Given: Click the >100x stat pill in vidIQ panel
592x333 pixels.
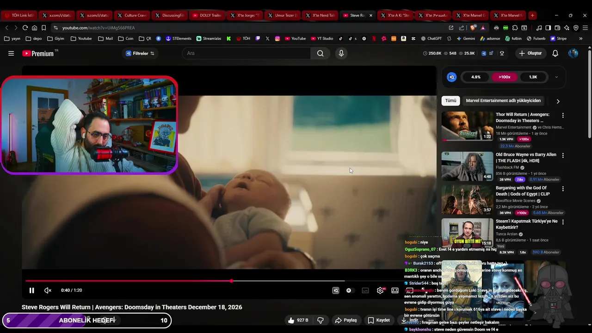Looking at the screenshot, I should [505, 77].
